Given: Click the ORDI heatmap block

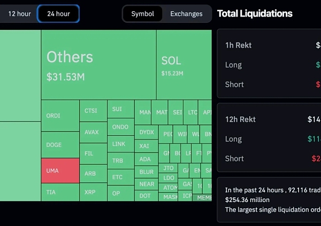Looking at the screenshot, I should coord(60,116).
